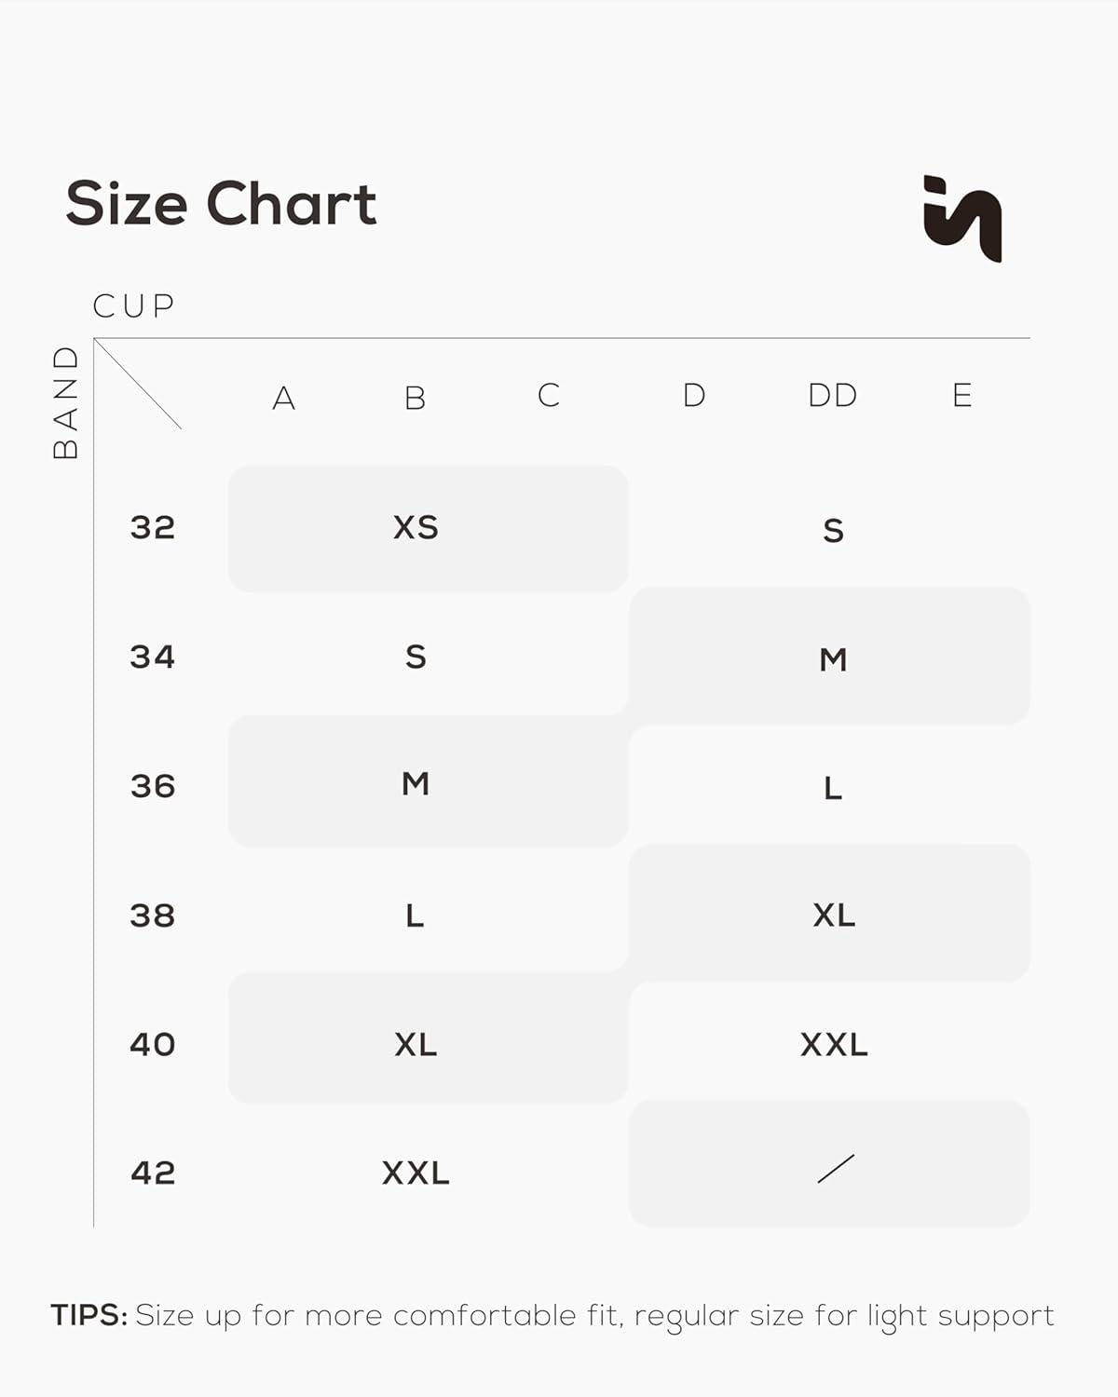The width and height of the screenshot is (1118, 1397).
Task: Choose XXL in the band 40 row
Action: click(x=834, y=1045)
